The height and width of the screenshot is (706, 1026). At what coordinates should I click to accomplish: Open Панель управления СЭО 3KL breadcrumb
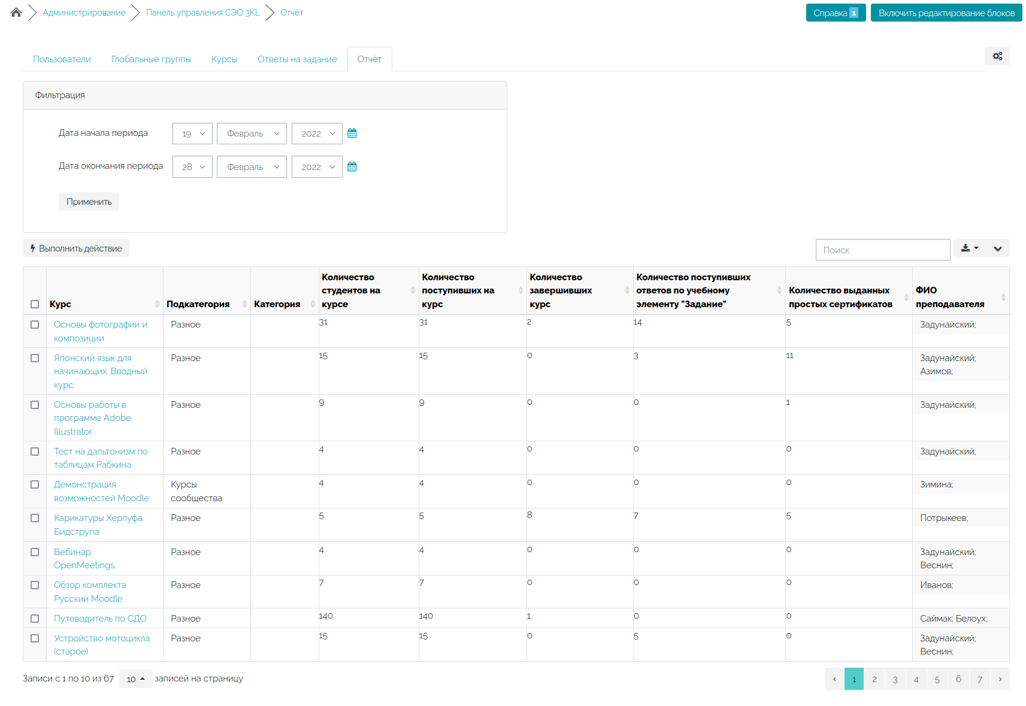click(203, 13)
